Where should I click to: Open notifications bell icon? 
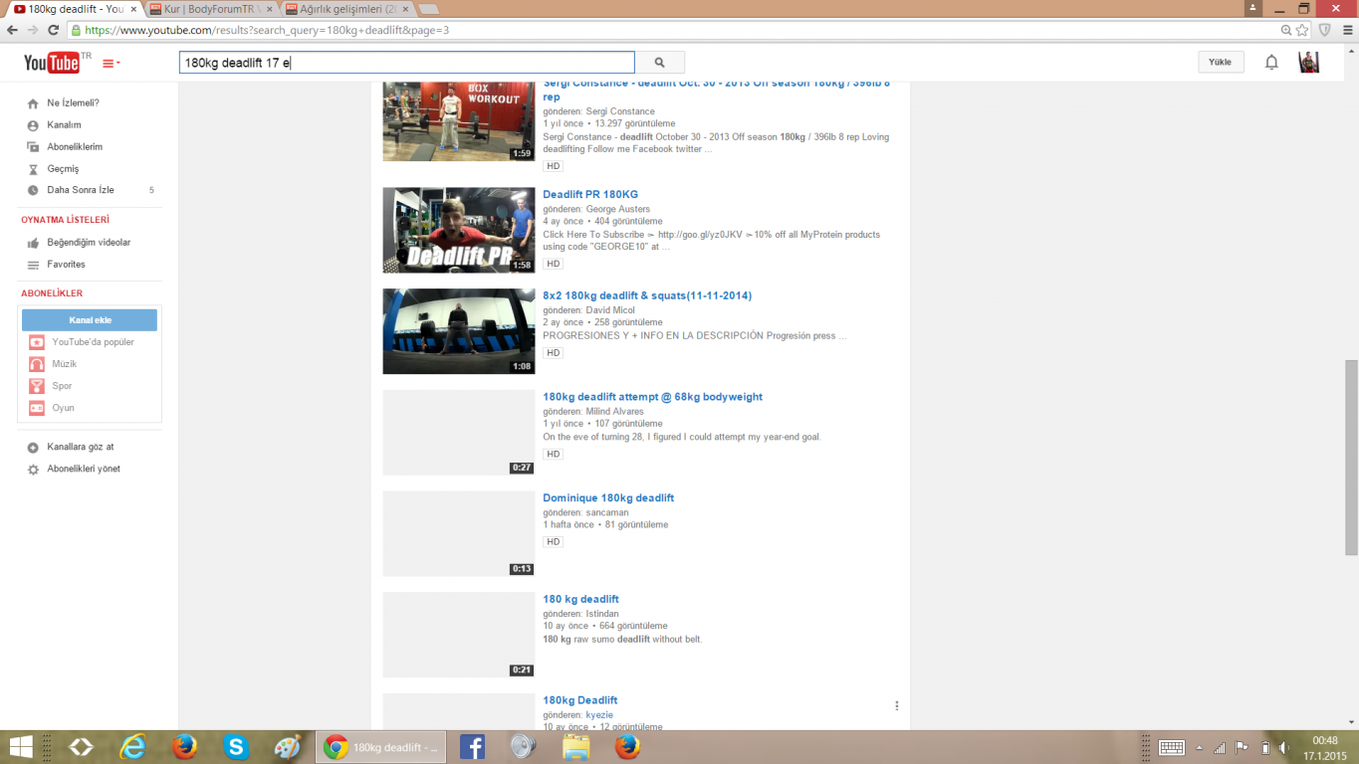tap(1271, 63)
